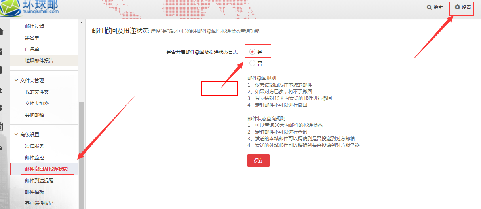Open 邮件模板 page
The width and height of the screenshot is (481, 209).
[34, 192]
